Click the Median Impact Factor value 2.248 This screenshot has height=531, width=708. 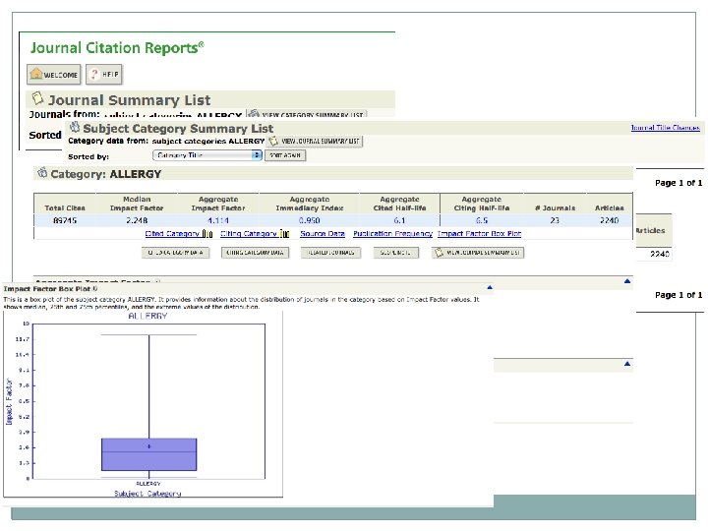click(x=137, y=220)
